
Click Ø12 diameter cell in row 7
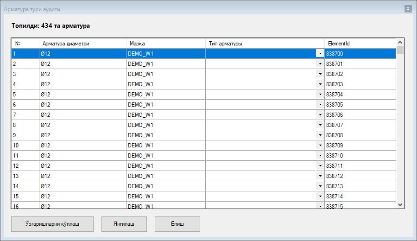pos(83,114)
